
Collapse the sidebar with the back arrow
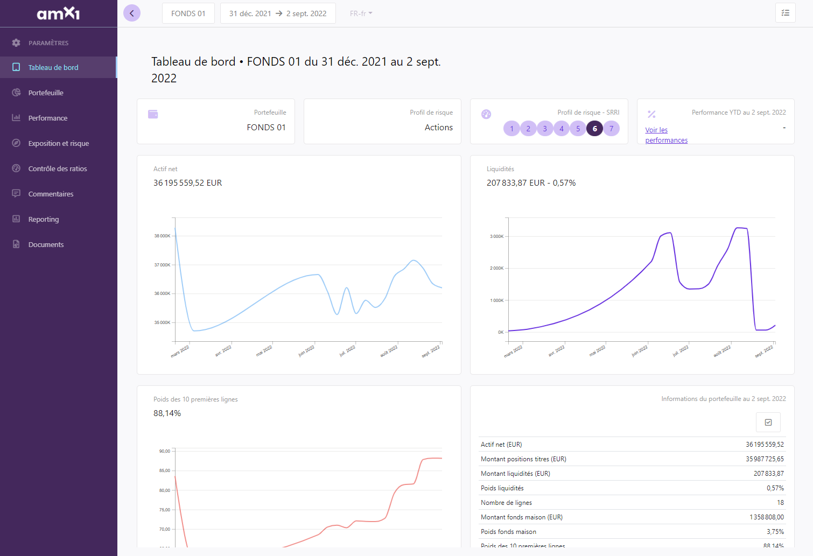point(132,13)
